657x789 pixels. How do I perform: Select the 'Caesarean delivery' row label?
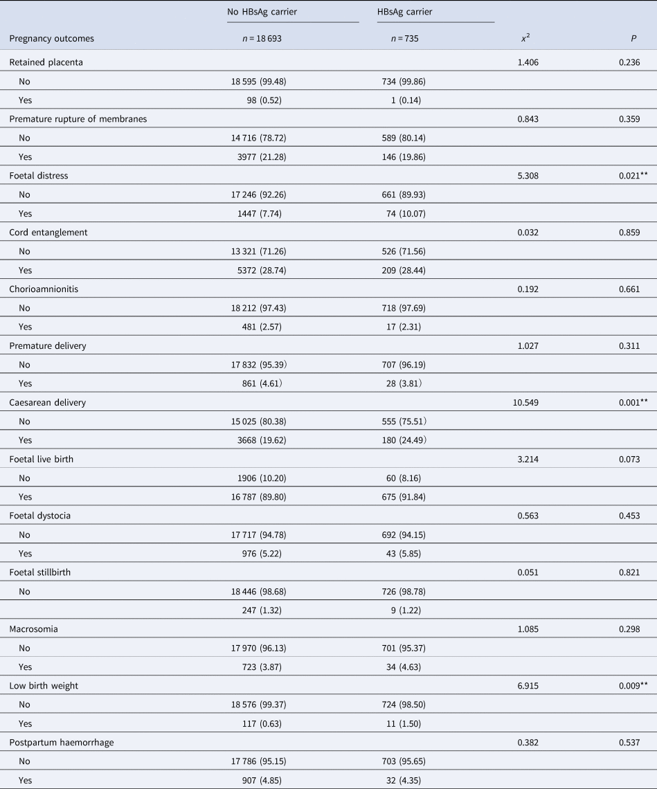pyautogui.click(x=47, y=402)
